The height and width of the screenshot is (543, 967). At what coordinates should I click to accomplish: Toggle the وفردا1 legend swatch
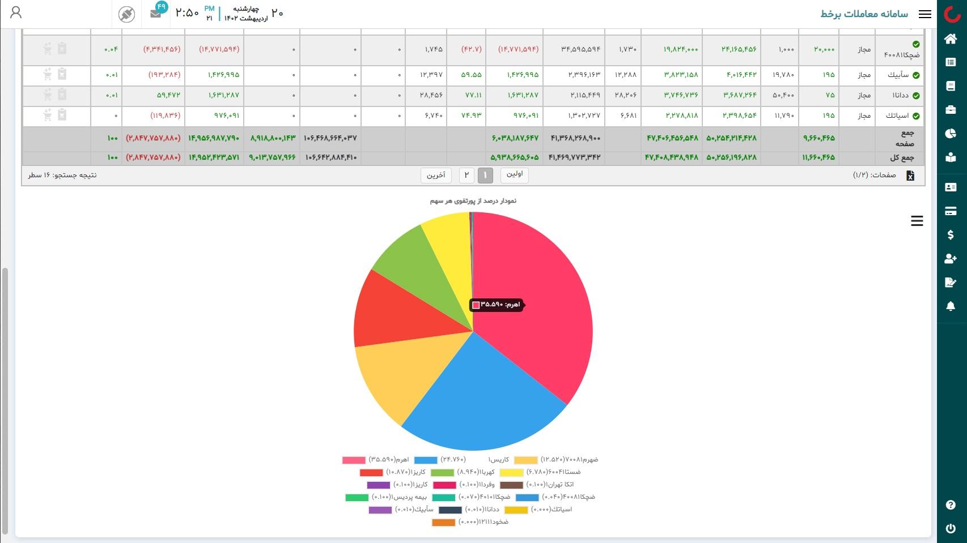point(444,485)
